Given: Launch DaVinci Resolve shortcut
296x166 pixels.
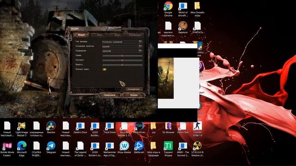Looking at the screenshot, I should click(x=51, y=127).
